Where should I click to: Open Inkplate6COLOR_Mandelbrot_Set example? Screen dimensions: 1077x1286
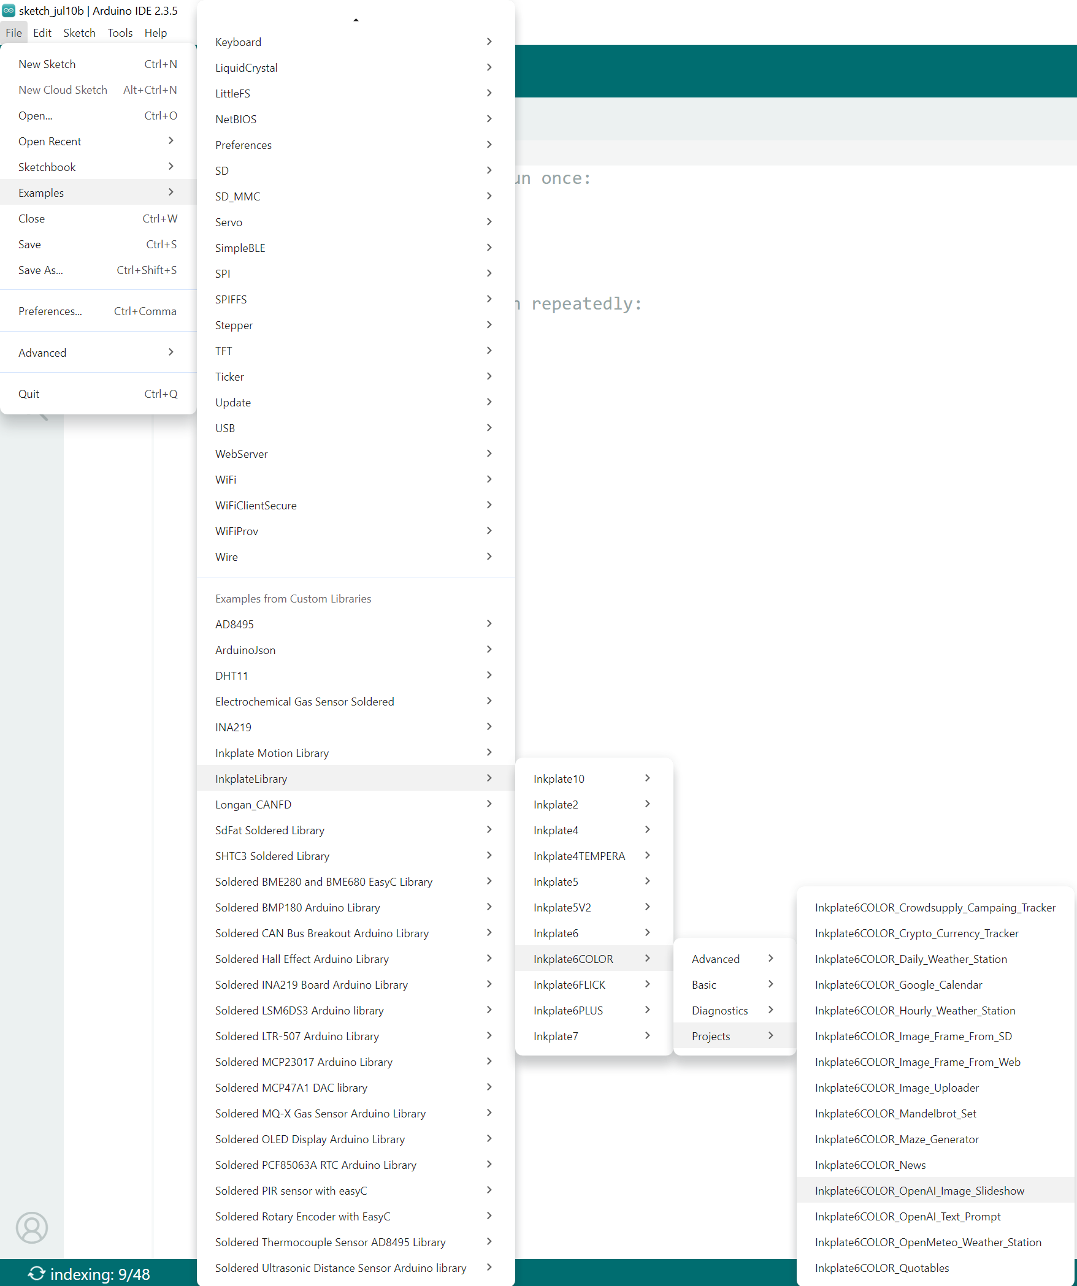click(895, 1114)
